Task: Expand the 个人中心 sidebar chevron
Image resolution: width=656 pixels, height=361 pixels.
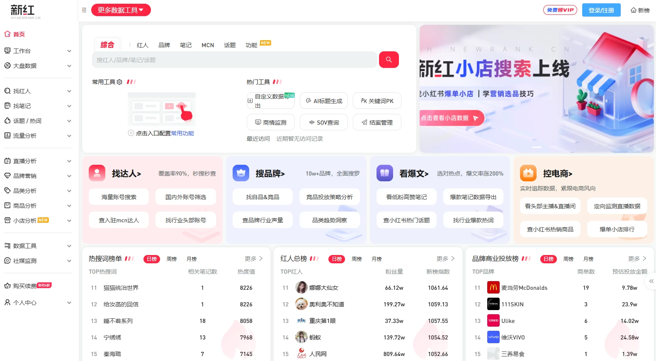Action: 69,303
